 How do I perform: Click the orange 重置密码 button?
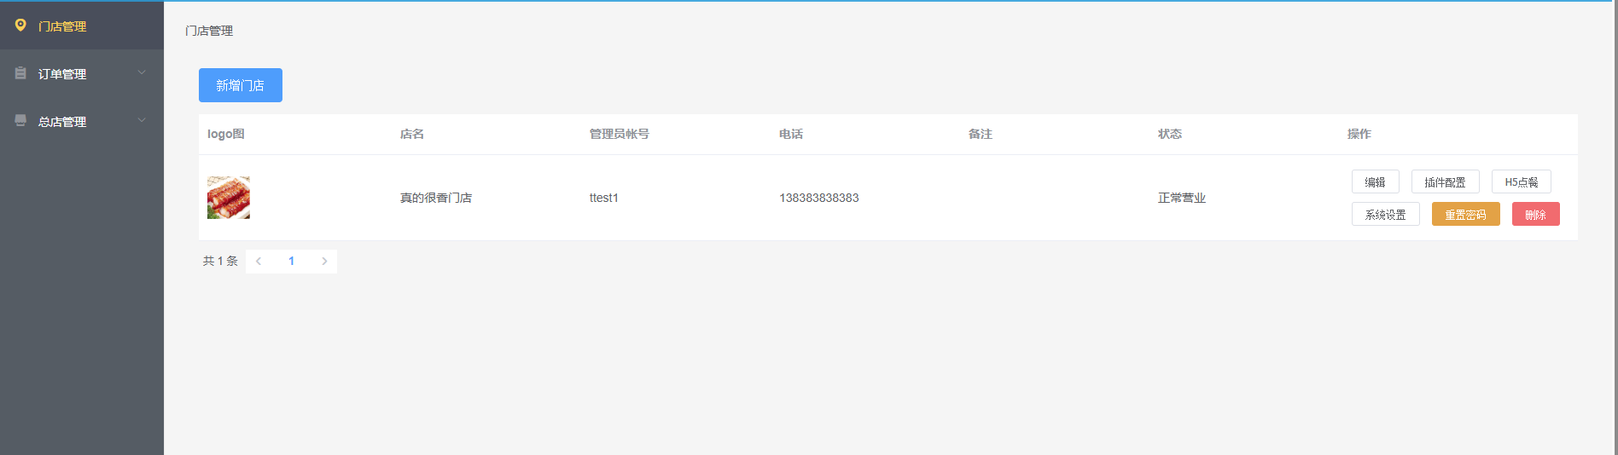point(1465,215)
